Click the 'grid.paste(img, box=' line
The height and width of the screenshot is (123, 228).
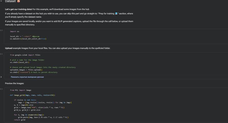(43, 117)
